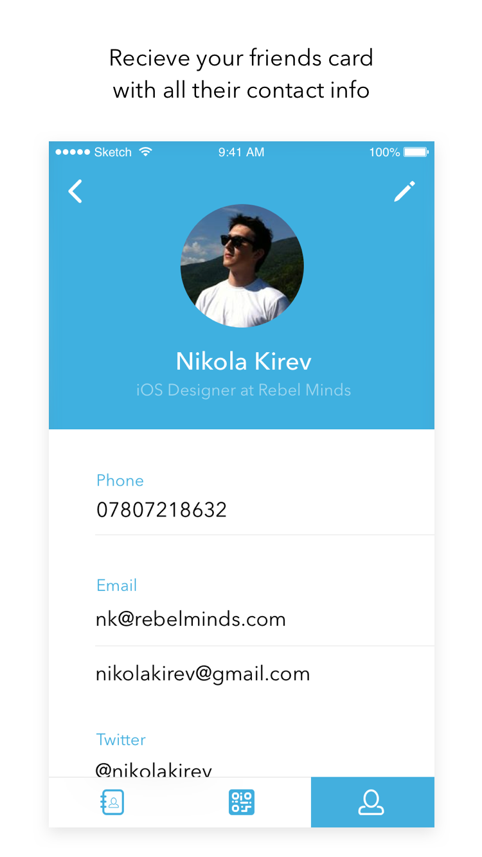Open the contacts book tab
The width and height of the screenshot is (482, 857).
pyautogui.click(x=112, y=802)
